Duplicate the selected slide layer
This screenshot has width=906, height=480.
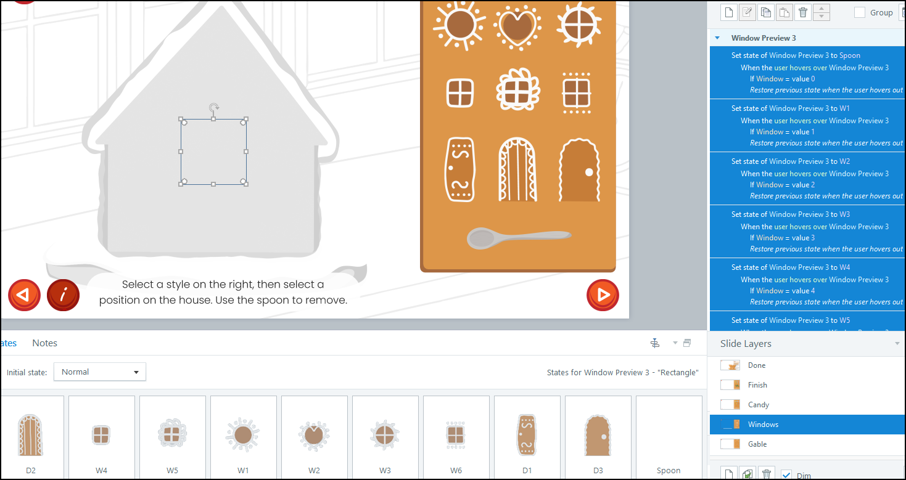point(747,474)
